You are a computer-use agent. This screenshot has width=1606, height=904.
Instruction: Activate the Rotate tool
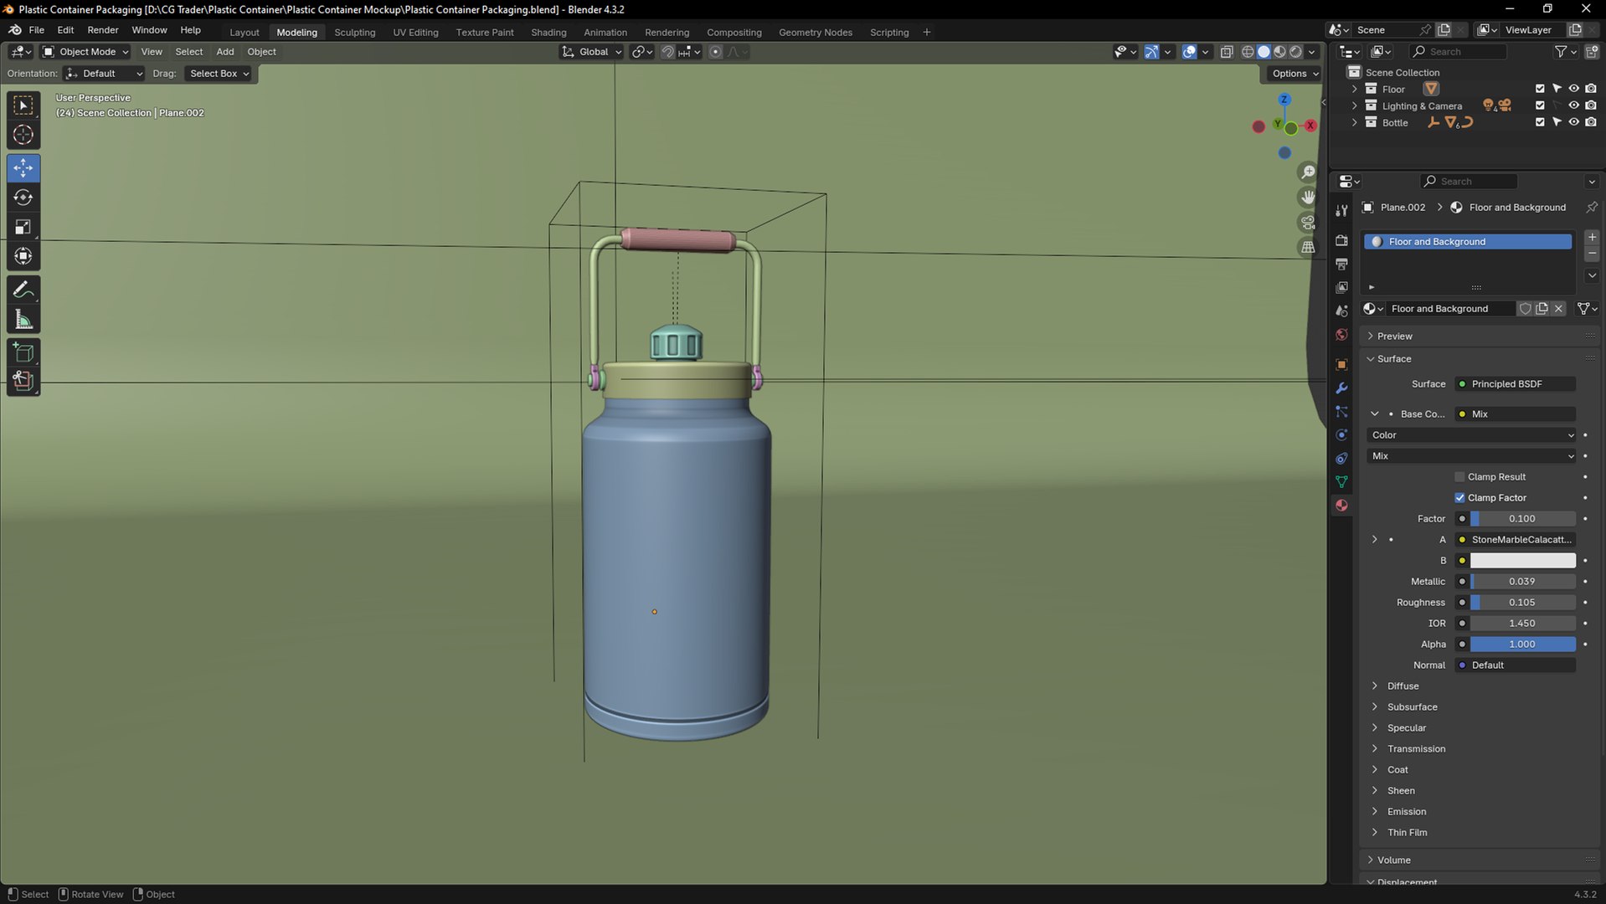(x=23, y=198)
